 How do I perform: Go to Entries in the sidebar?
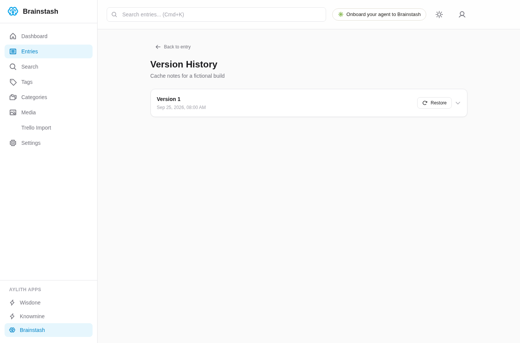[x=48, y=51]
